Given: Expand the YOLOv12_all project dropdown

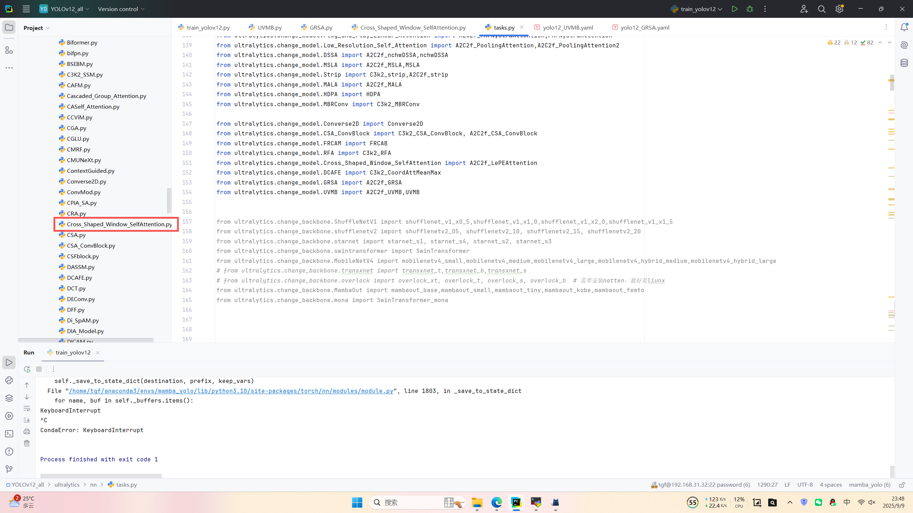Looking at the screenshot, I should click(66, 9).
